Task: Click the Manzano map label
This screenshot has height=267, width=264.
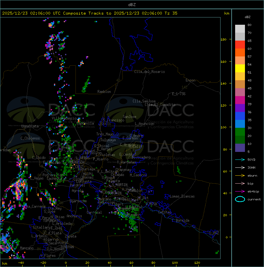Action: pos(27,248)
